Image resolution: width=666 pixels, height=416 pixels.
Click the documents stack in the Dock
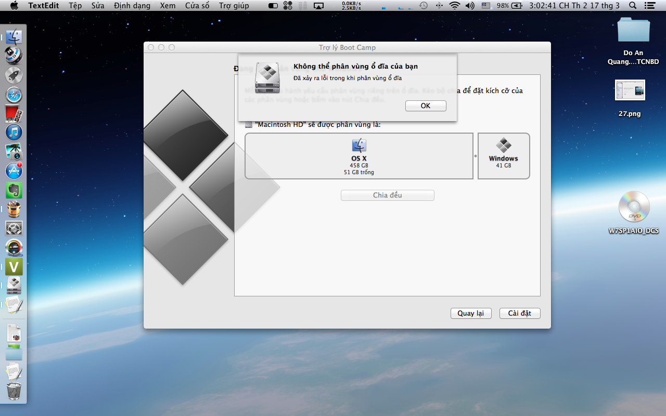click(14, 333)
